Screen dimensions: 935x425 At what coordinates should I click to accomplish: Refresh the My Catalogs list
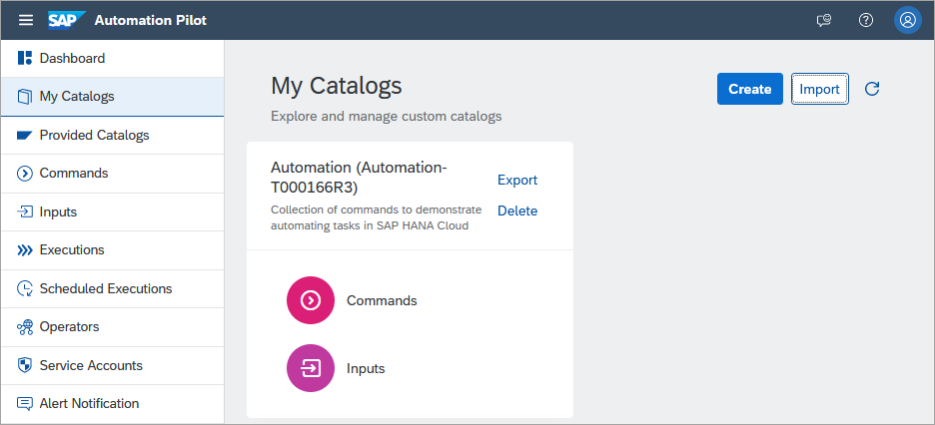872,89
